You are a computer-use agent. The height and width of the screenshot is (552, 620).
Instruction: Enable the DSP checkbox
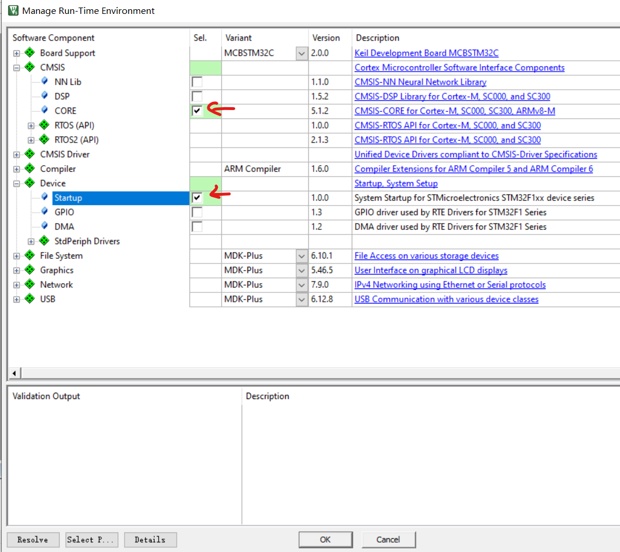(197, 96)
